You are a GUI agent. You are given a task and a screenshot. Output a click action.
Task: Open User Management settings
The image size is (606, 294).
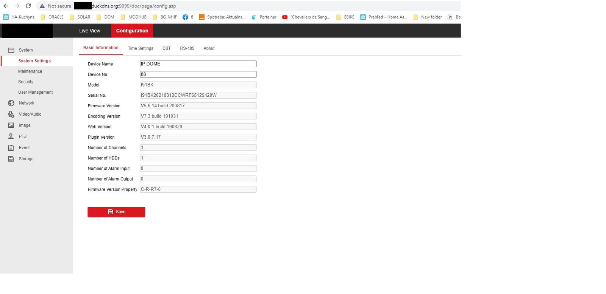tap(35, 92)
